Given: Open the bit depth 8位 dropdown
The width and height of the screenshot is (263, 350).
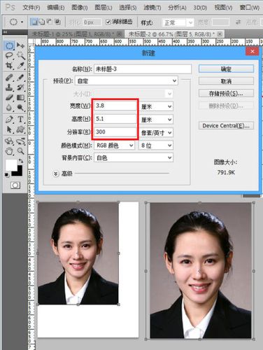Looking at the screenshot, I should tap(157, 146).
